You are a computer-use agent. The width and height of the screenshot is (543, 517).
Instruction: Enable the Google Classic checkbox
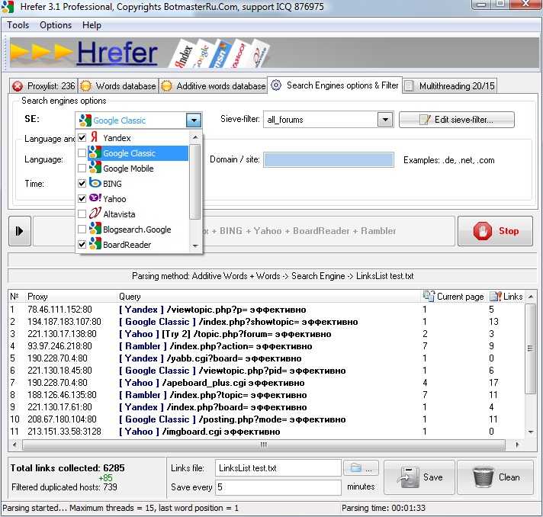[82, 153]
